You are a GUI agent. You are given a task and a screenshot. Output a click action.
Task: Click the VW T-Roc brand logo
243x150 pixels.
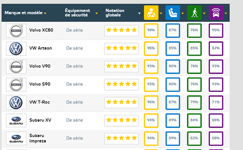(16, 103)
